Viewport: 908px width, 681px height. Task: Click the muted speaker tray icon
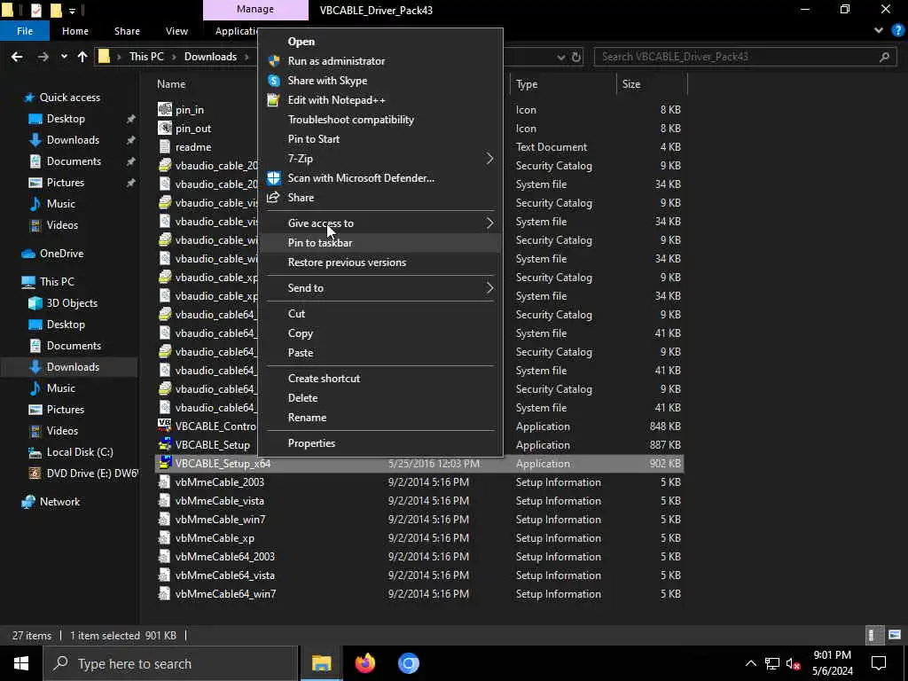pos(794,663)
